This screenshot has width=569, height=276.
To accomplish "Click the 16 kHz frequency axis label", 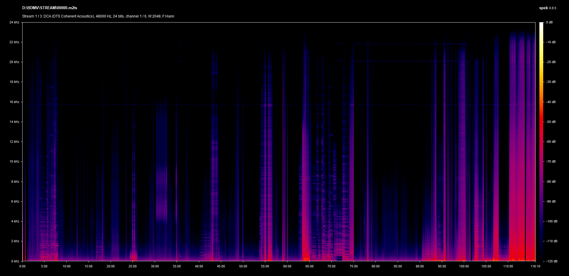I will tap(14, 102).
